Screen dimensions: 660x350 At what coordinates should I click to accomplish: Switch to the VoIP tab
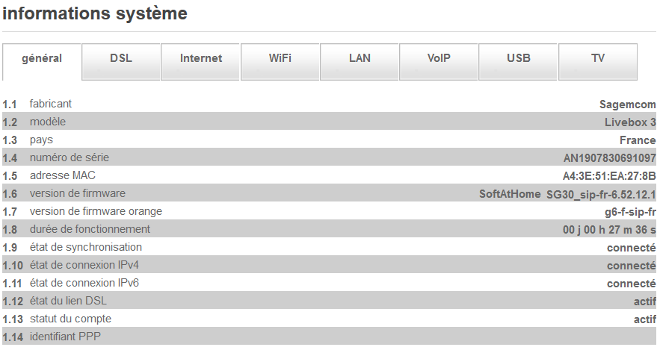pyautogui.click(x=439, y=58)
